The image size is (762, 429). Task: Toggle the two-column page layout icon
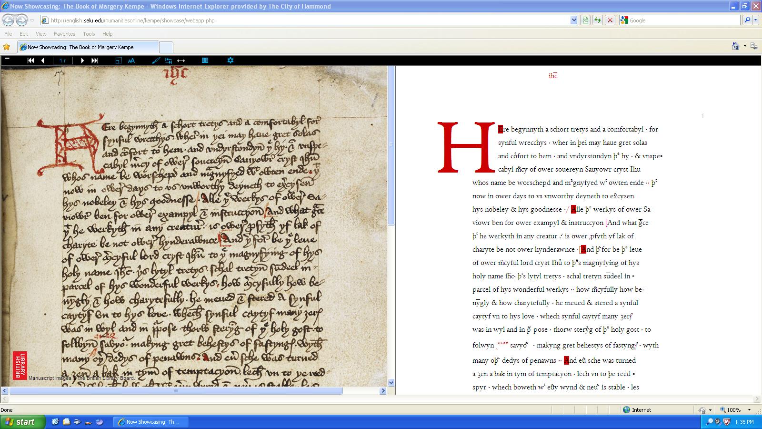(205, 61)
